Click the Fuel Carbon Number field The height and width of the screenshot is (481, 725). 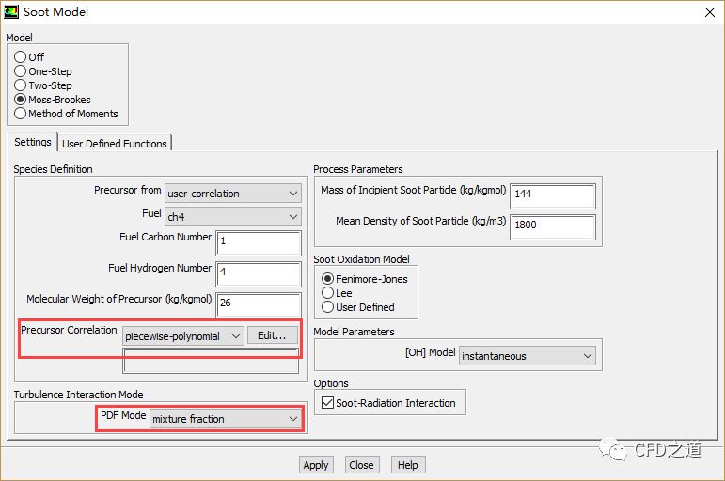259,243
